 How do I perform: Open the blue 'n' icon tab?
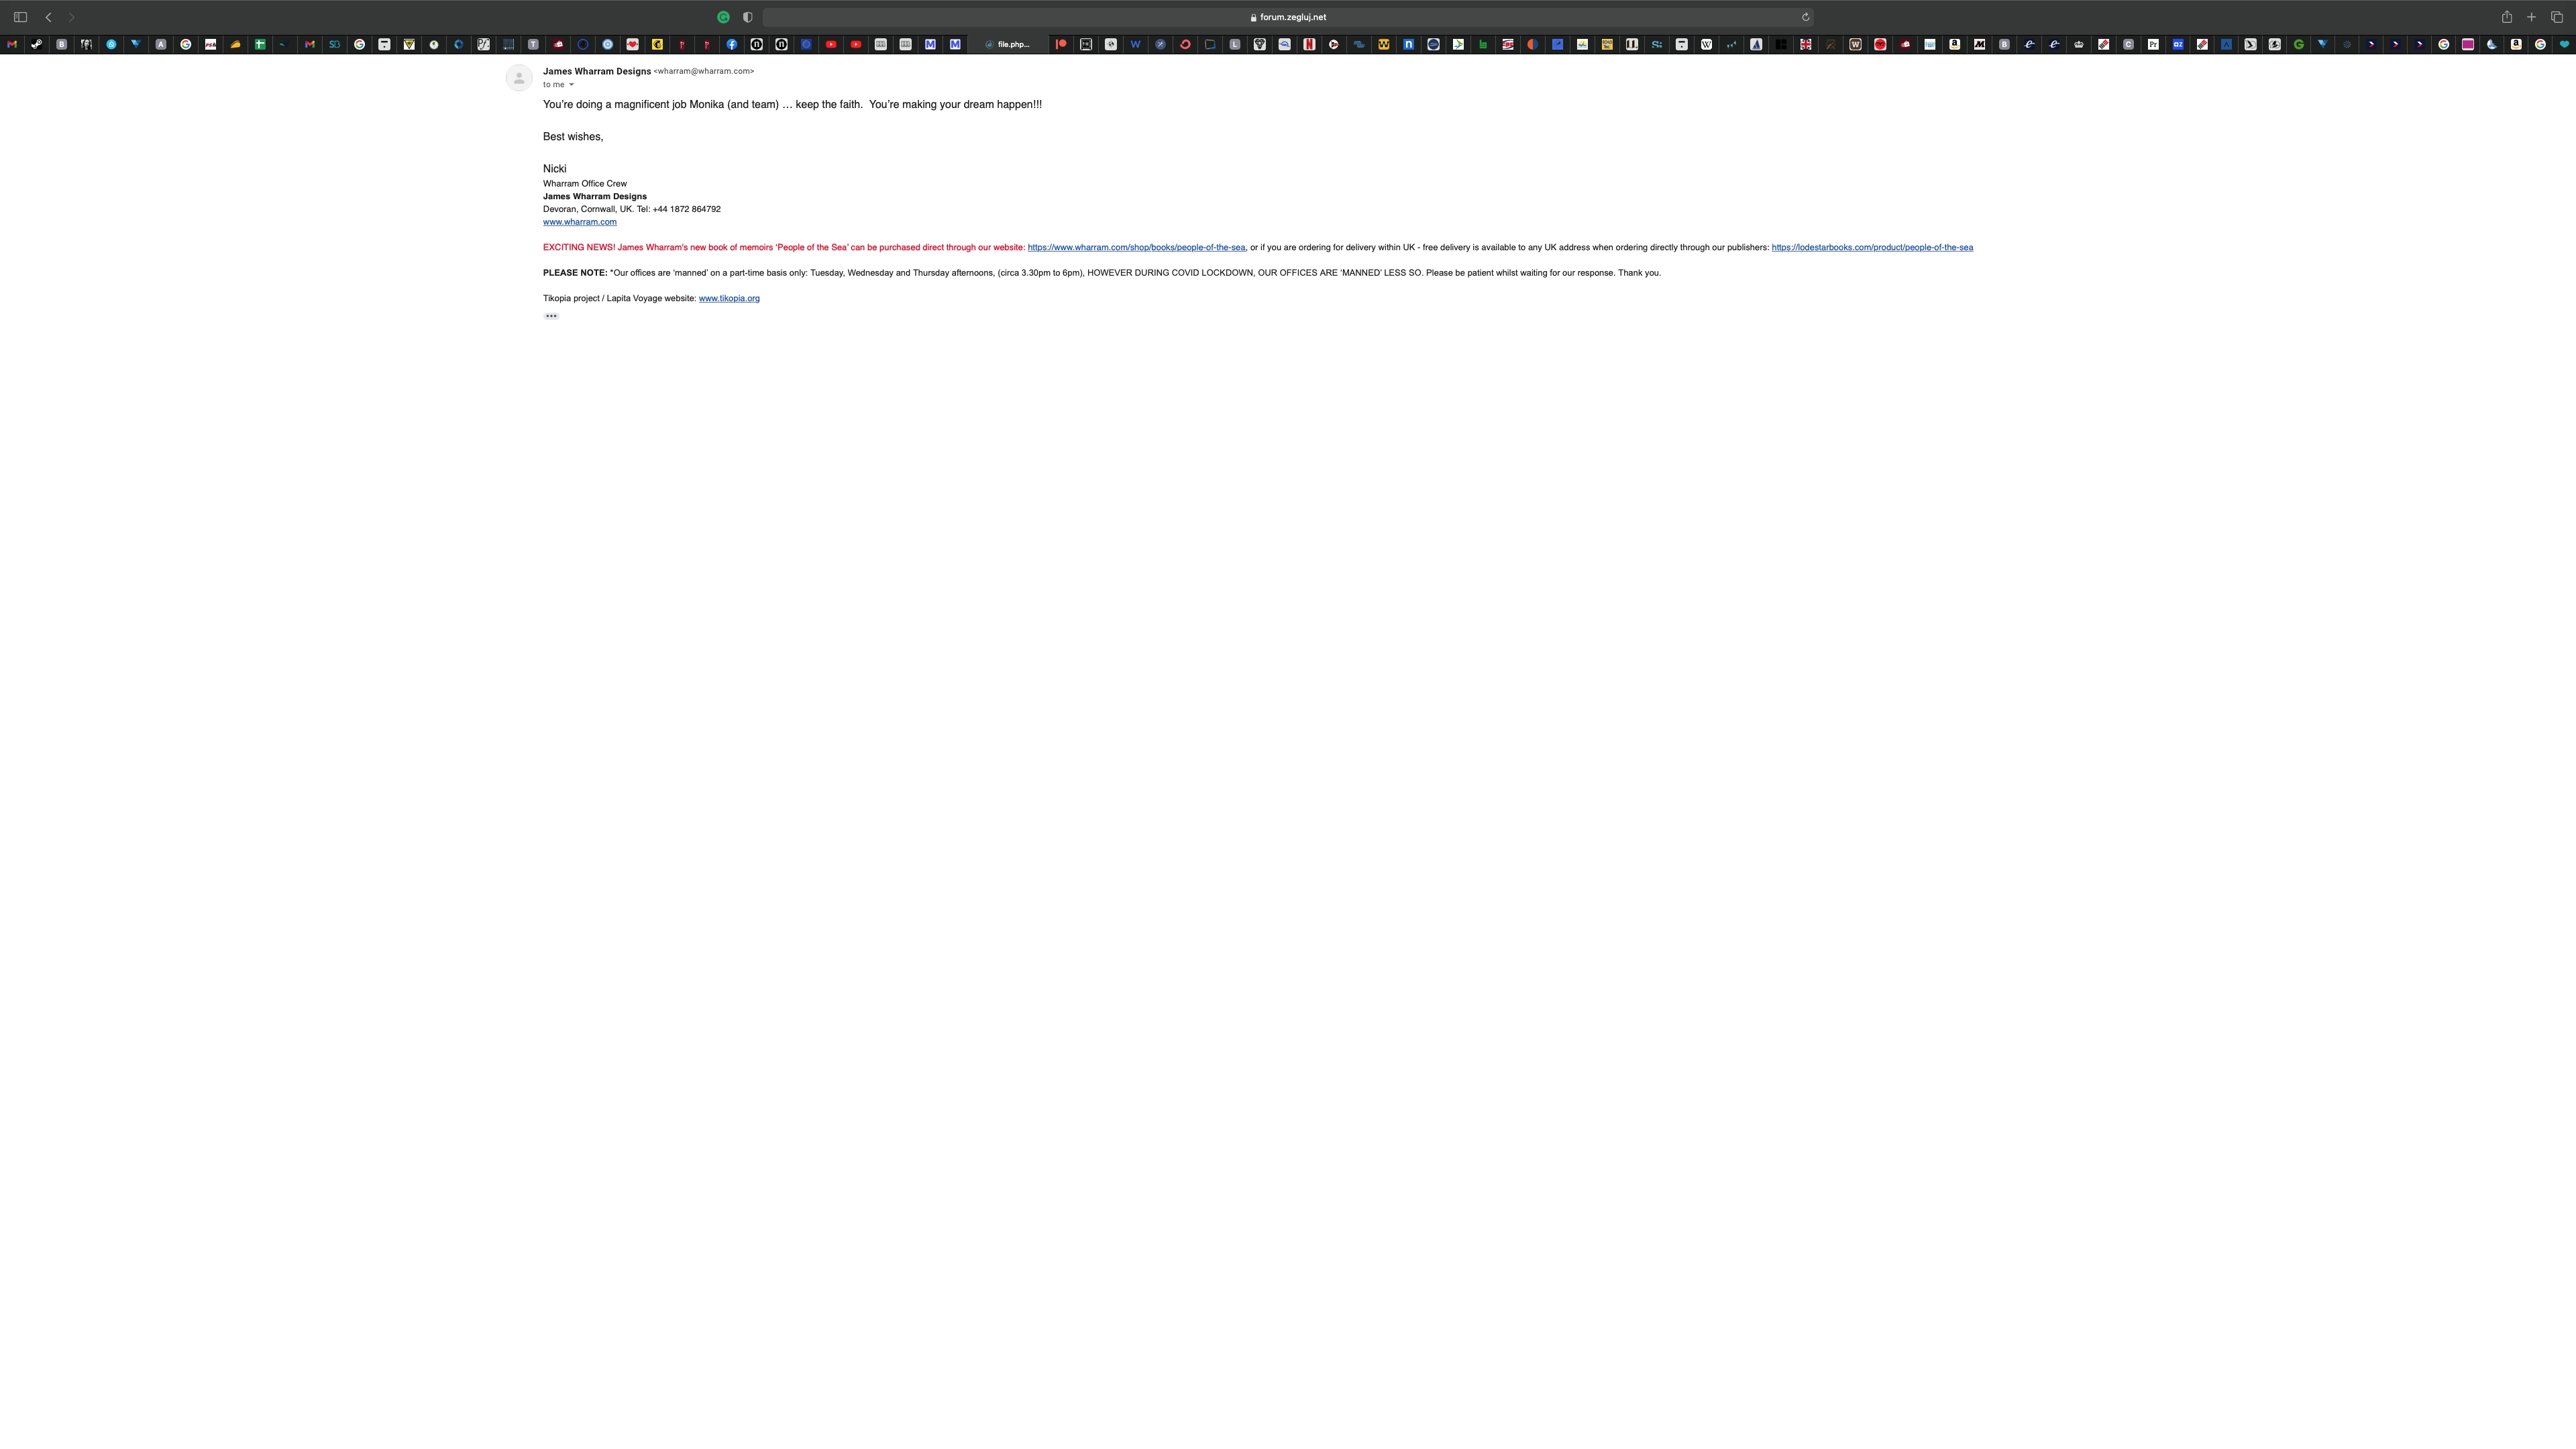(x=1408, y=44)
